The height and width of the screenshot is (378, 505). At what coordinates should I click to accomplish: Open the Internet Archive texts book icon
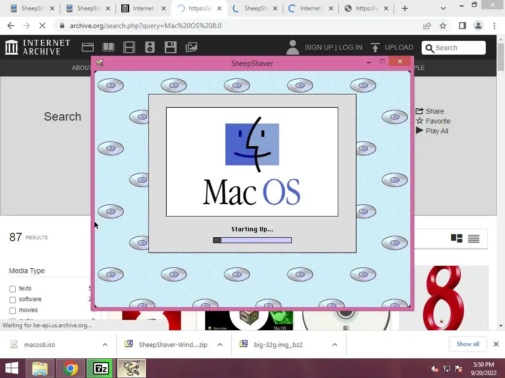[108, 47]
